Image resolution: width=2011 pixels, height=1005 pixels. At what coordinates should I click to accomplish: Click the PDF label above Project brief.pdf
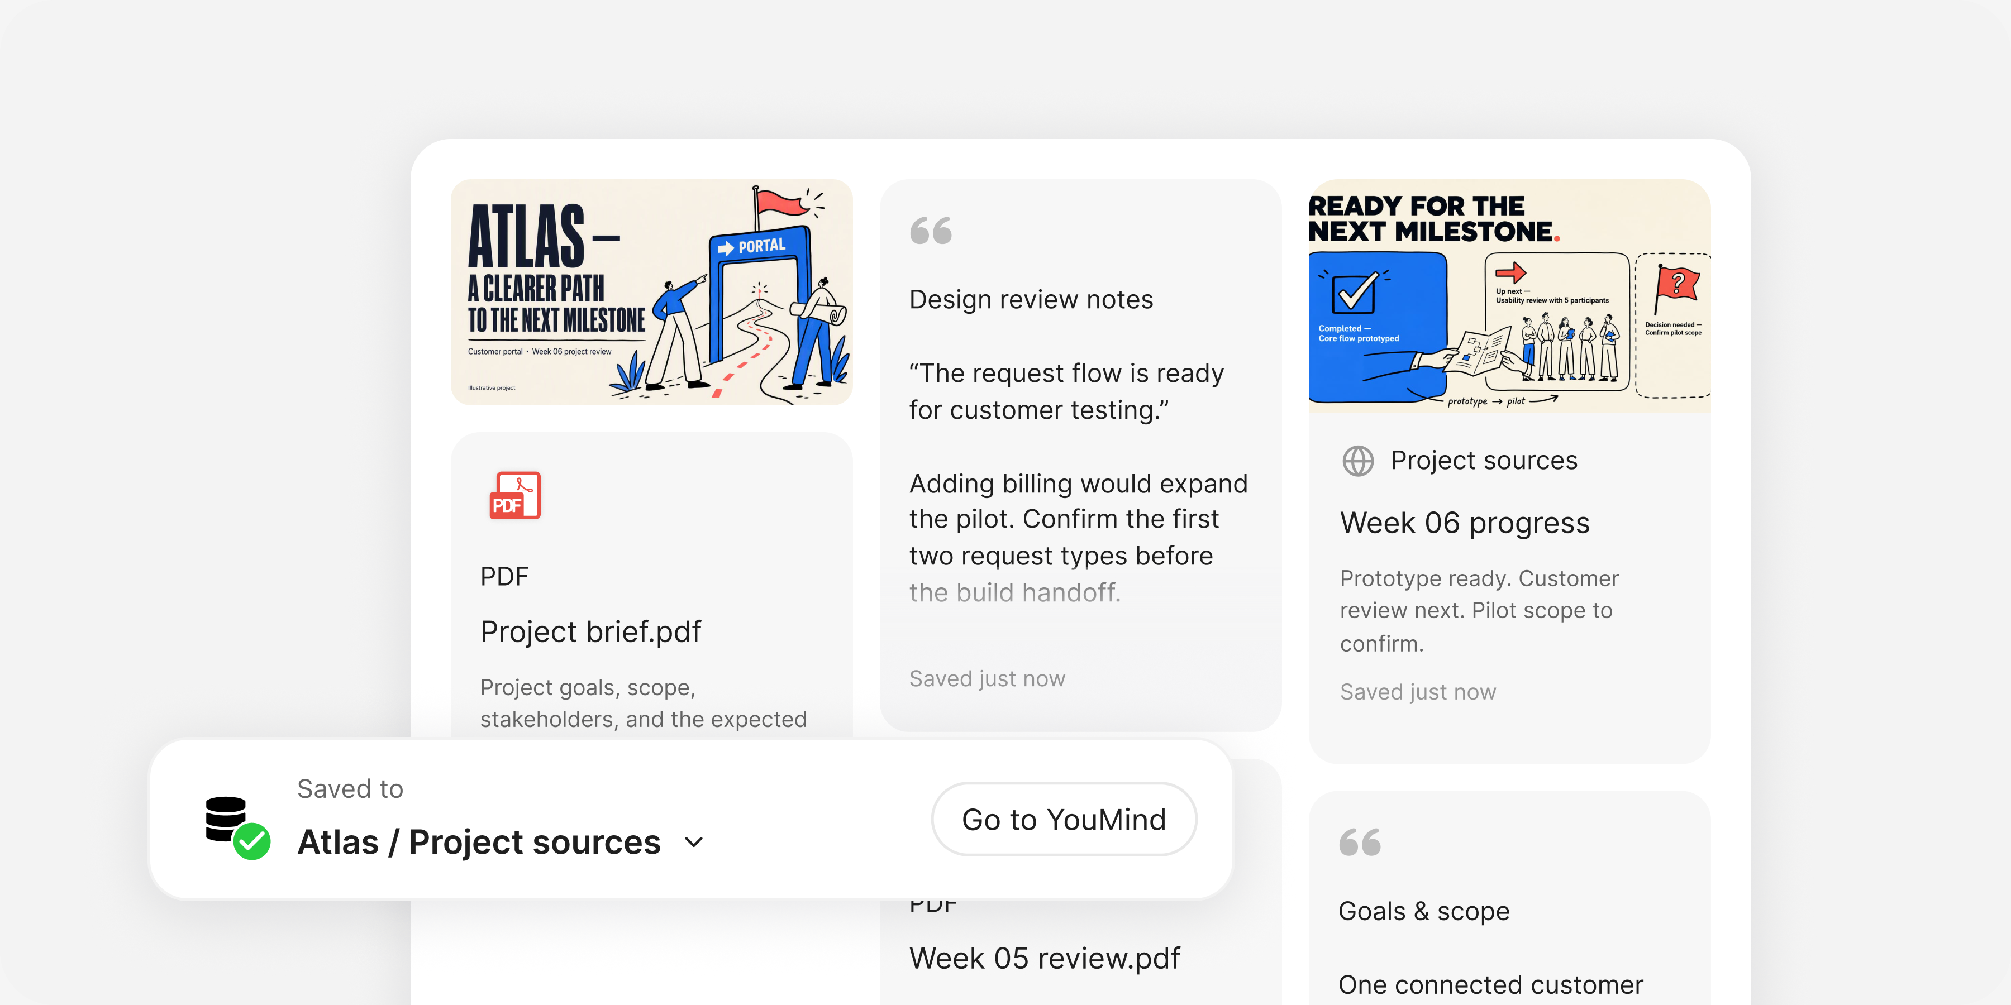pyautogui.click(x=504, y=577)
